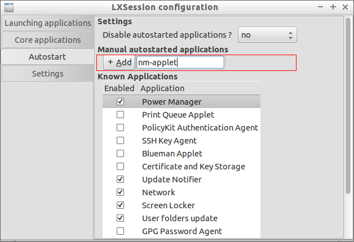Tick the SSH Key Agent checkbox
The height and width of the screenshot is (242, 354).
(120, 141)
